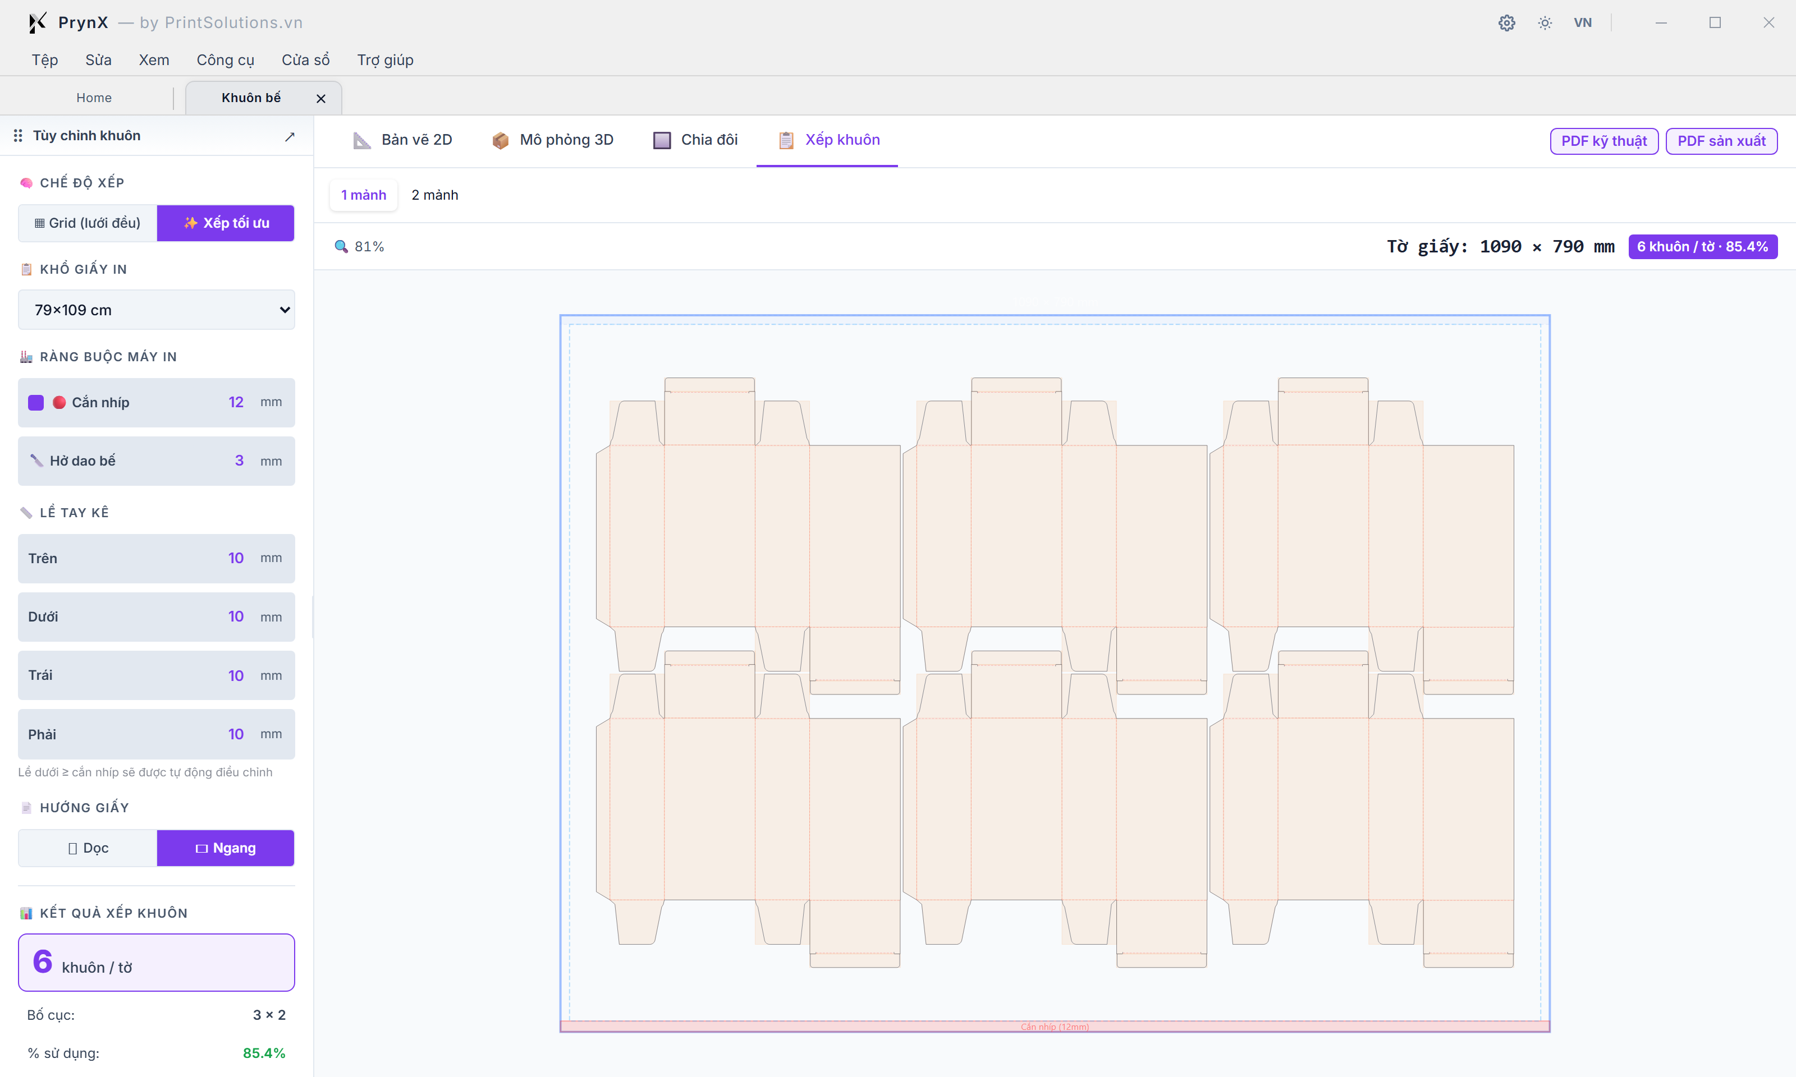Select the 1 mảnh option
The height and width of the screenshot is (1077, 1796).
(364, 195)
